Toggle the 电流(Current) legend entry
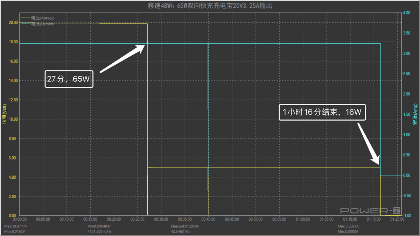This screenshot has height=236, width=420. click(x=42, y=24)
